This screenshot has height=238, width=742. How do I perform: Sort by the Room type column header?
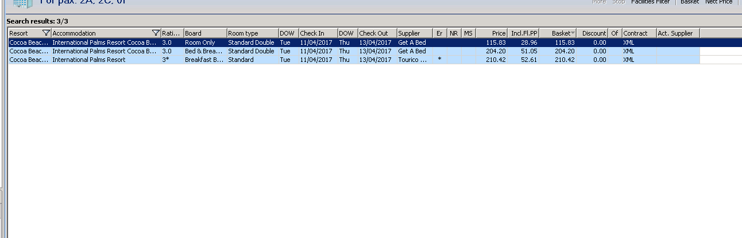pos(253,33)
